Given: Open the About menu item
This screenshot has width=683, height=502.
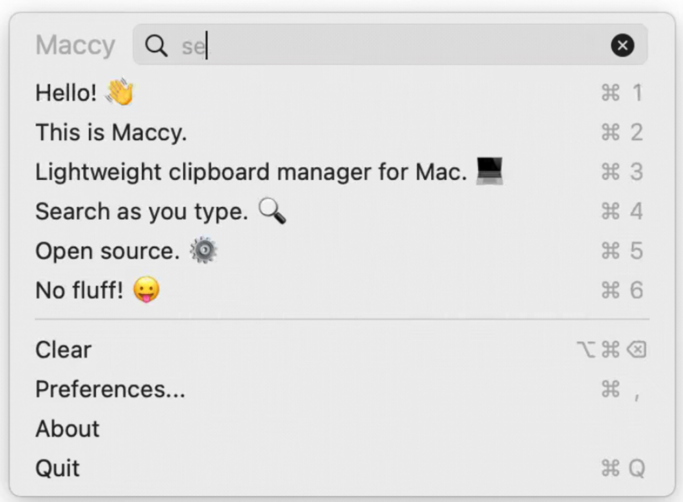Looking at the screenshot, I should click(x=68, y=429).
